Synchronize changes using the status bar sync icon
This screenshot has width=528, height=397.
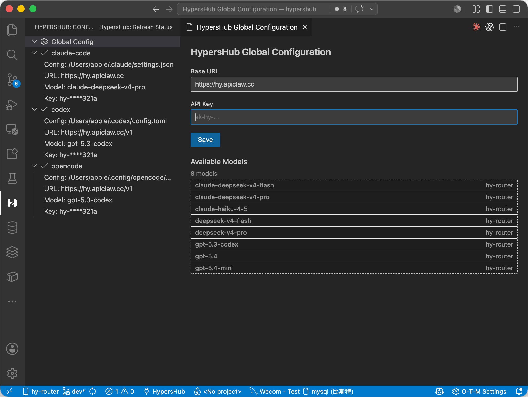[92, 391]
